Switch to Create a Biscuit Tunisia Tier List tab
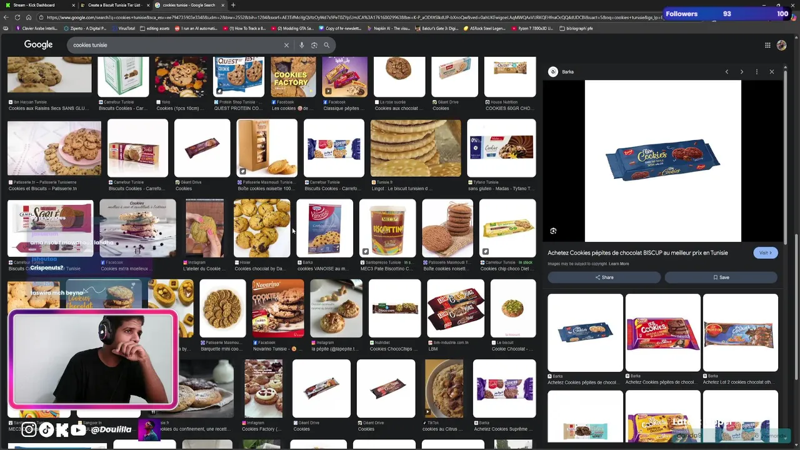The image size is (800, 450). point(114,5)
